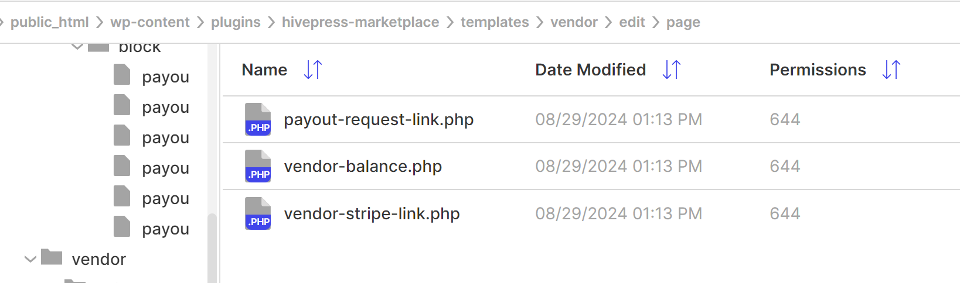Click the block folder icon in tree
Image resolution: width=960 pixels, height=283 pixels.
click(98, 47)
